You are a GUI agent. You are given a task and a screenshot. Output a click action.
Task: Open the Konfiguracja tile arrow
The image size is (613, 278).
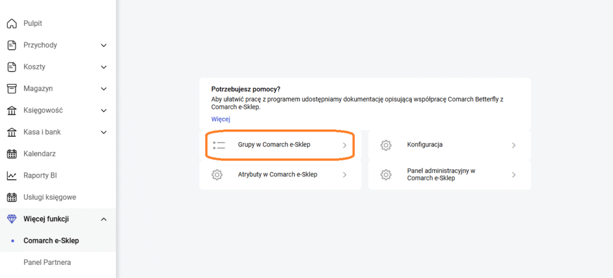pos(514,145)
